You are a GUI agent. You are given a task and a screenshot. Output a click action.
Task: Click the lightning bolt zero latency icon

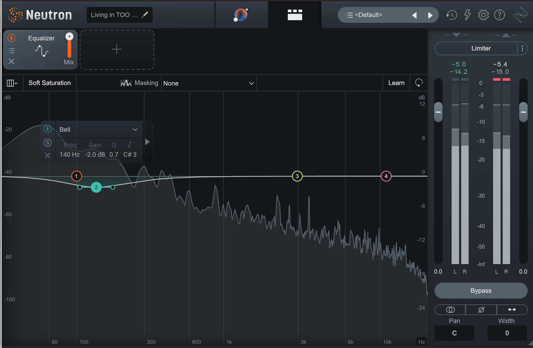pyautogui.click(x=467, y=15)
